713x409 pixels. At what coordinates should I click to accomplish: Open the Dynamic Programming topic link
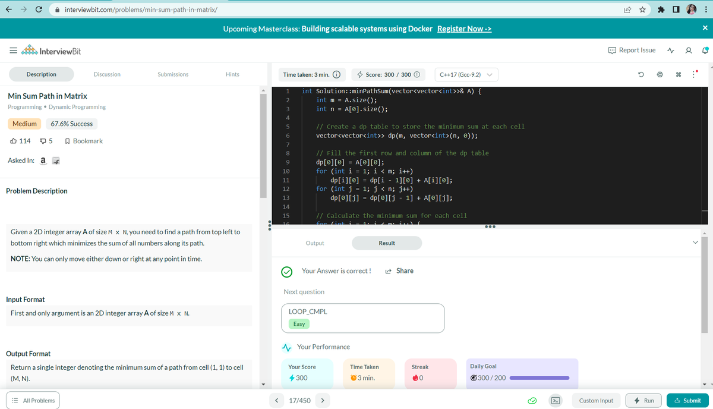77,107
